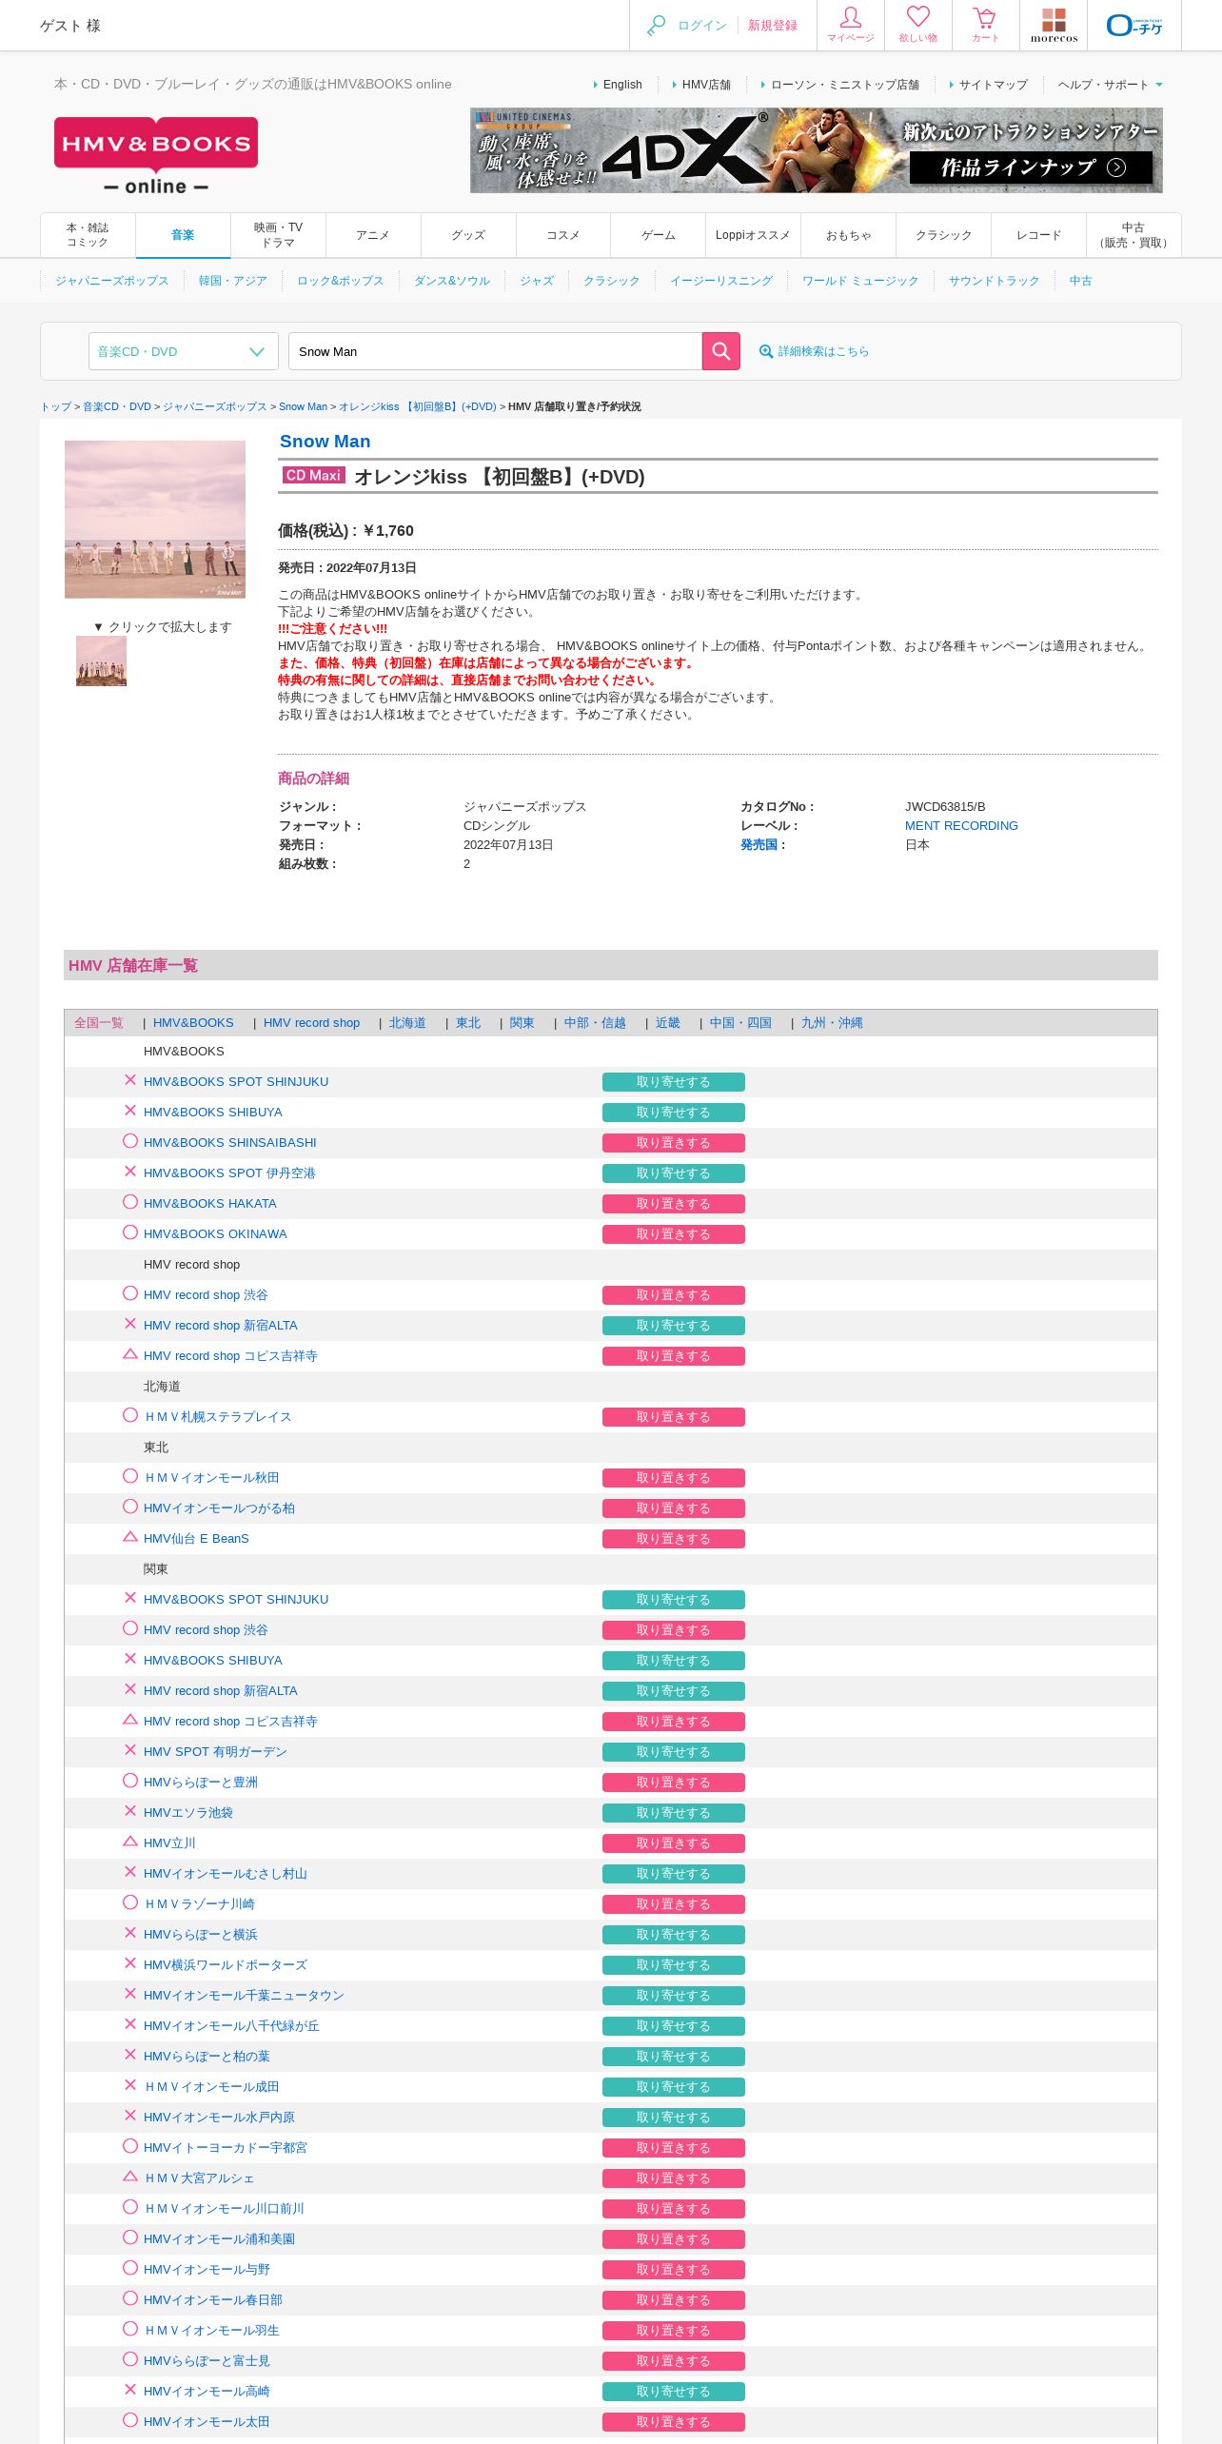Image resolution: width=1222 pixels, height=2444 pixels.
Task: Open the Loppiオススメ tab
Action: pos(753,235)
